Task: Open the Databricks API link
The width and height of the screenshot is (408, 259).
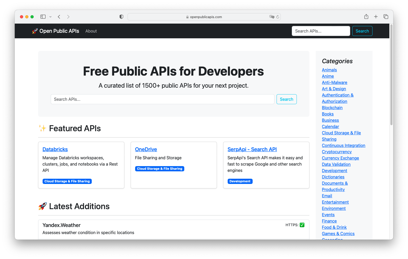Action: coord(55,149)
